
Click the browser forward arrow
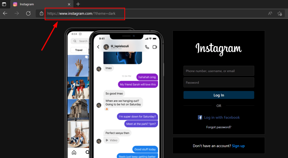(17, 13)
